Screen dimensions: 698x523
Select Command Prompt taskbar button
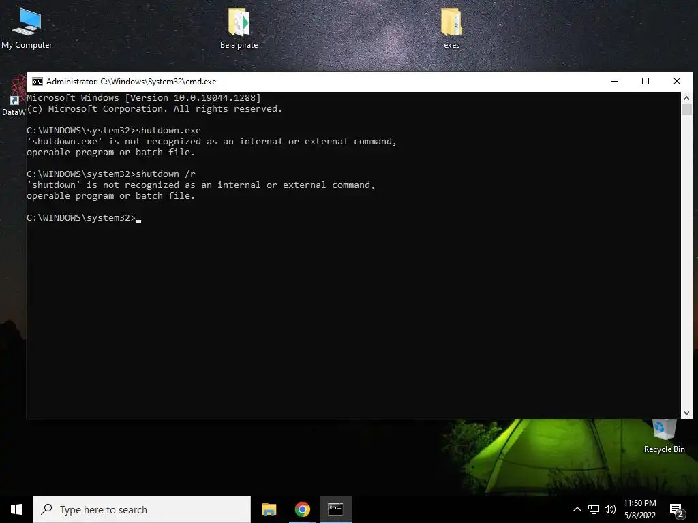click(x=335, y=509)
